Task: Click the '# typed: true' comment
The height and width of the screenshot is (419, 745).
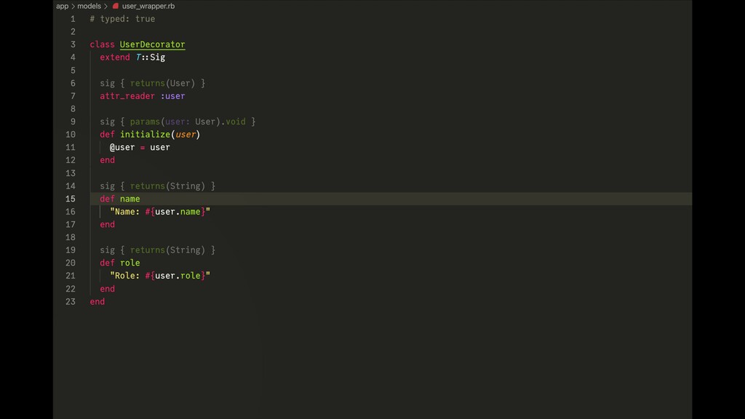Action: tap(122, 19)
